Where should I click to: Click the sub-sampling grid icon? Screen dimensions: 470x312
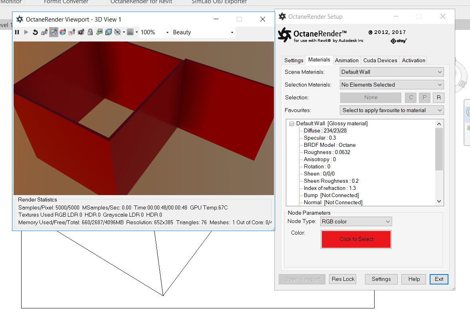coord(130,32)
